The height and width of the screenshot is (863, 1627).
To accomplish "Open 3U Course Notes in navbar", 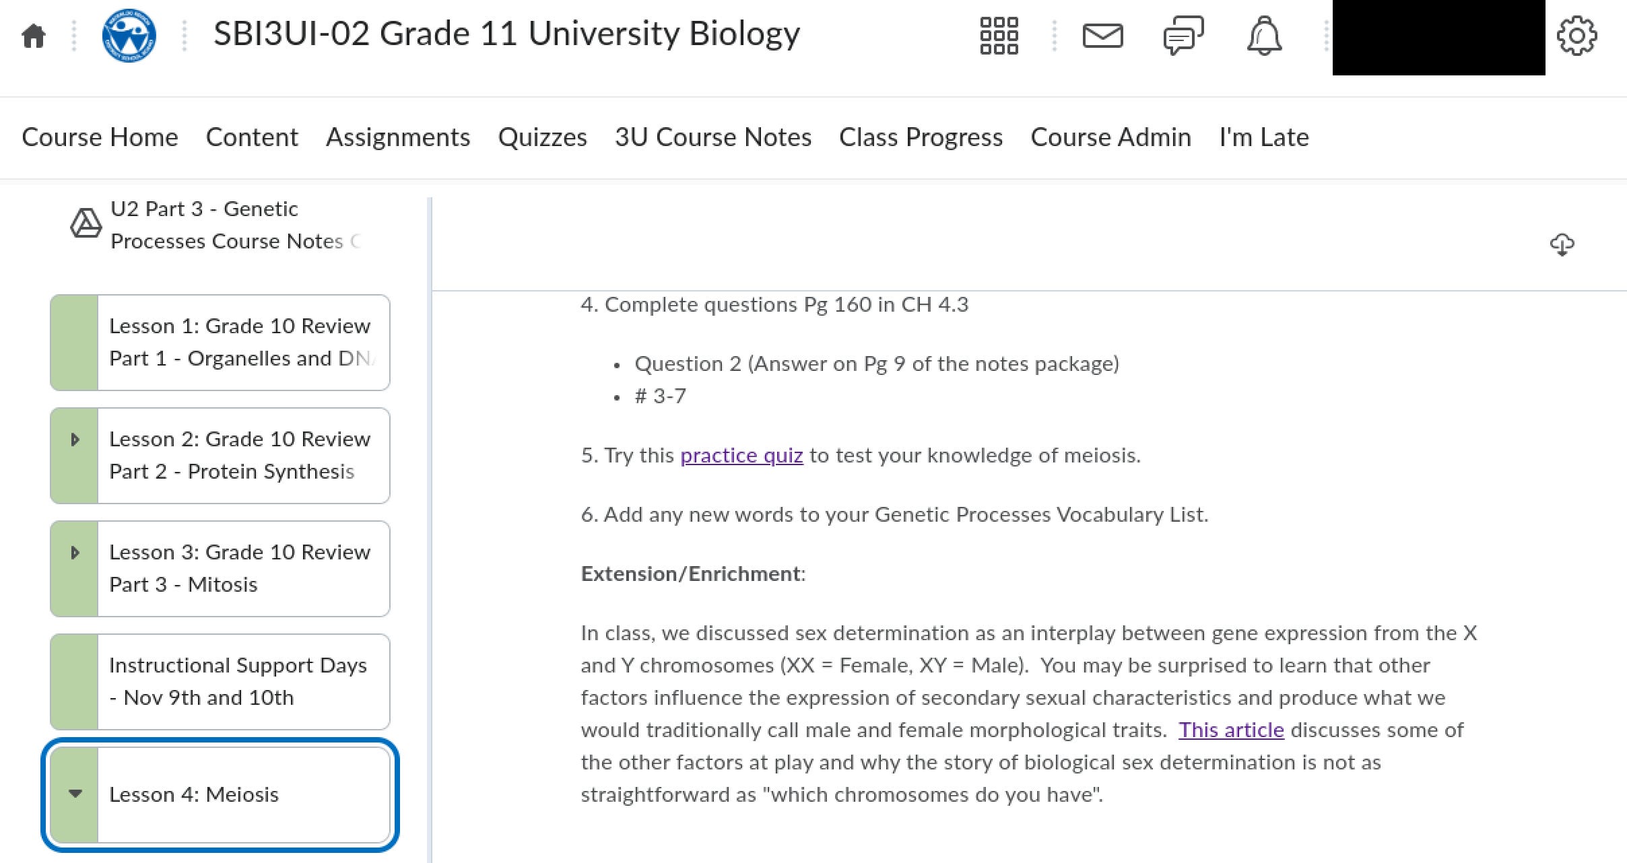I will click(713, 137).
